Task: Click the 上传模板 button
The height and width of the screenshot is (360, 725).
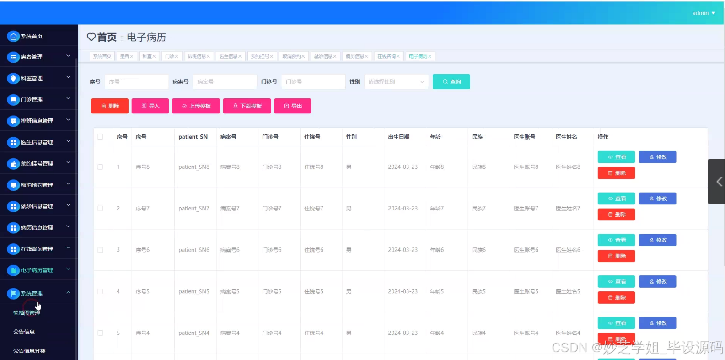Action: coord(196,106)
